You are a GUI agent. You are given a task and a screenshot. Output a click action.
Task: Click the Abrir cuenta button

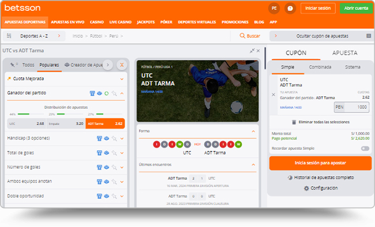(356, 8)
